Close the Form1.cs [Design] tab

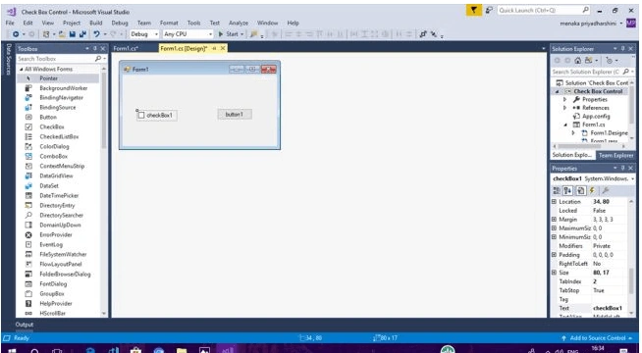(x=223, y=48)
